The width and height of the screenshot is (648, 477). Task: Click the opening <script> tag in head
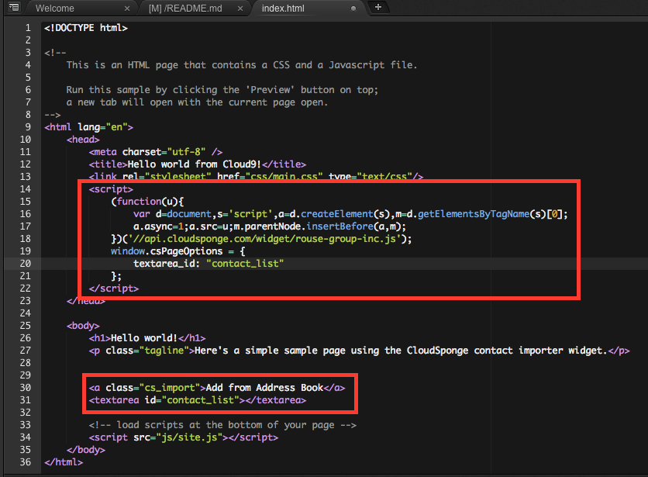tap(111, 189)
